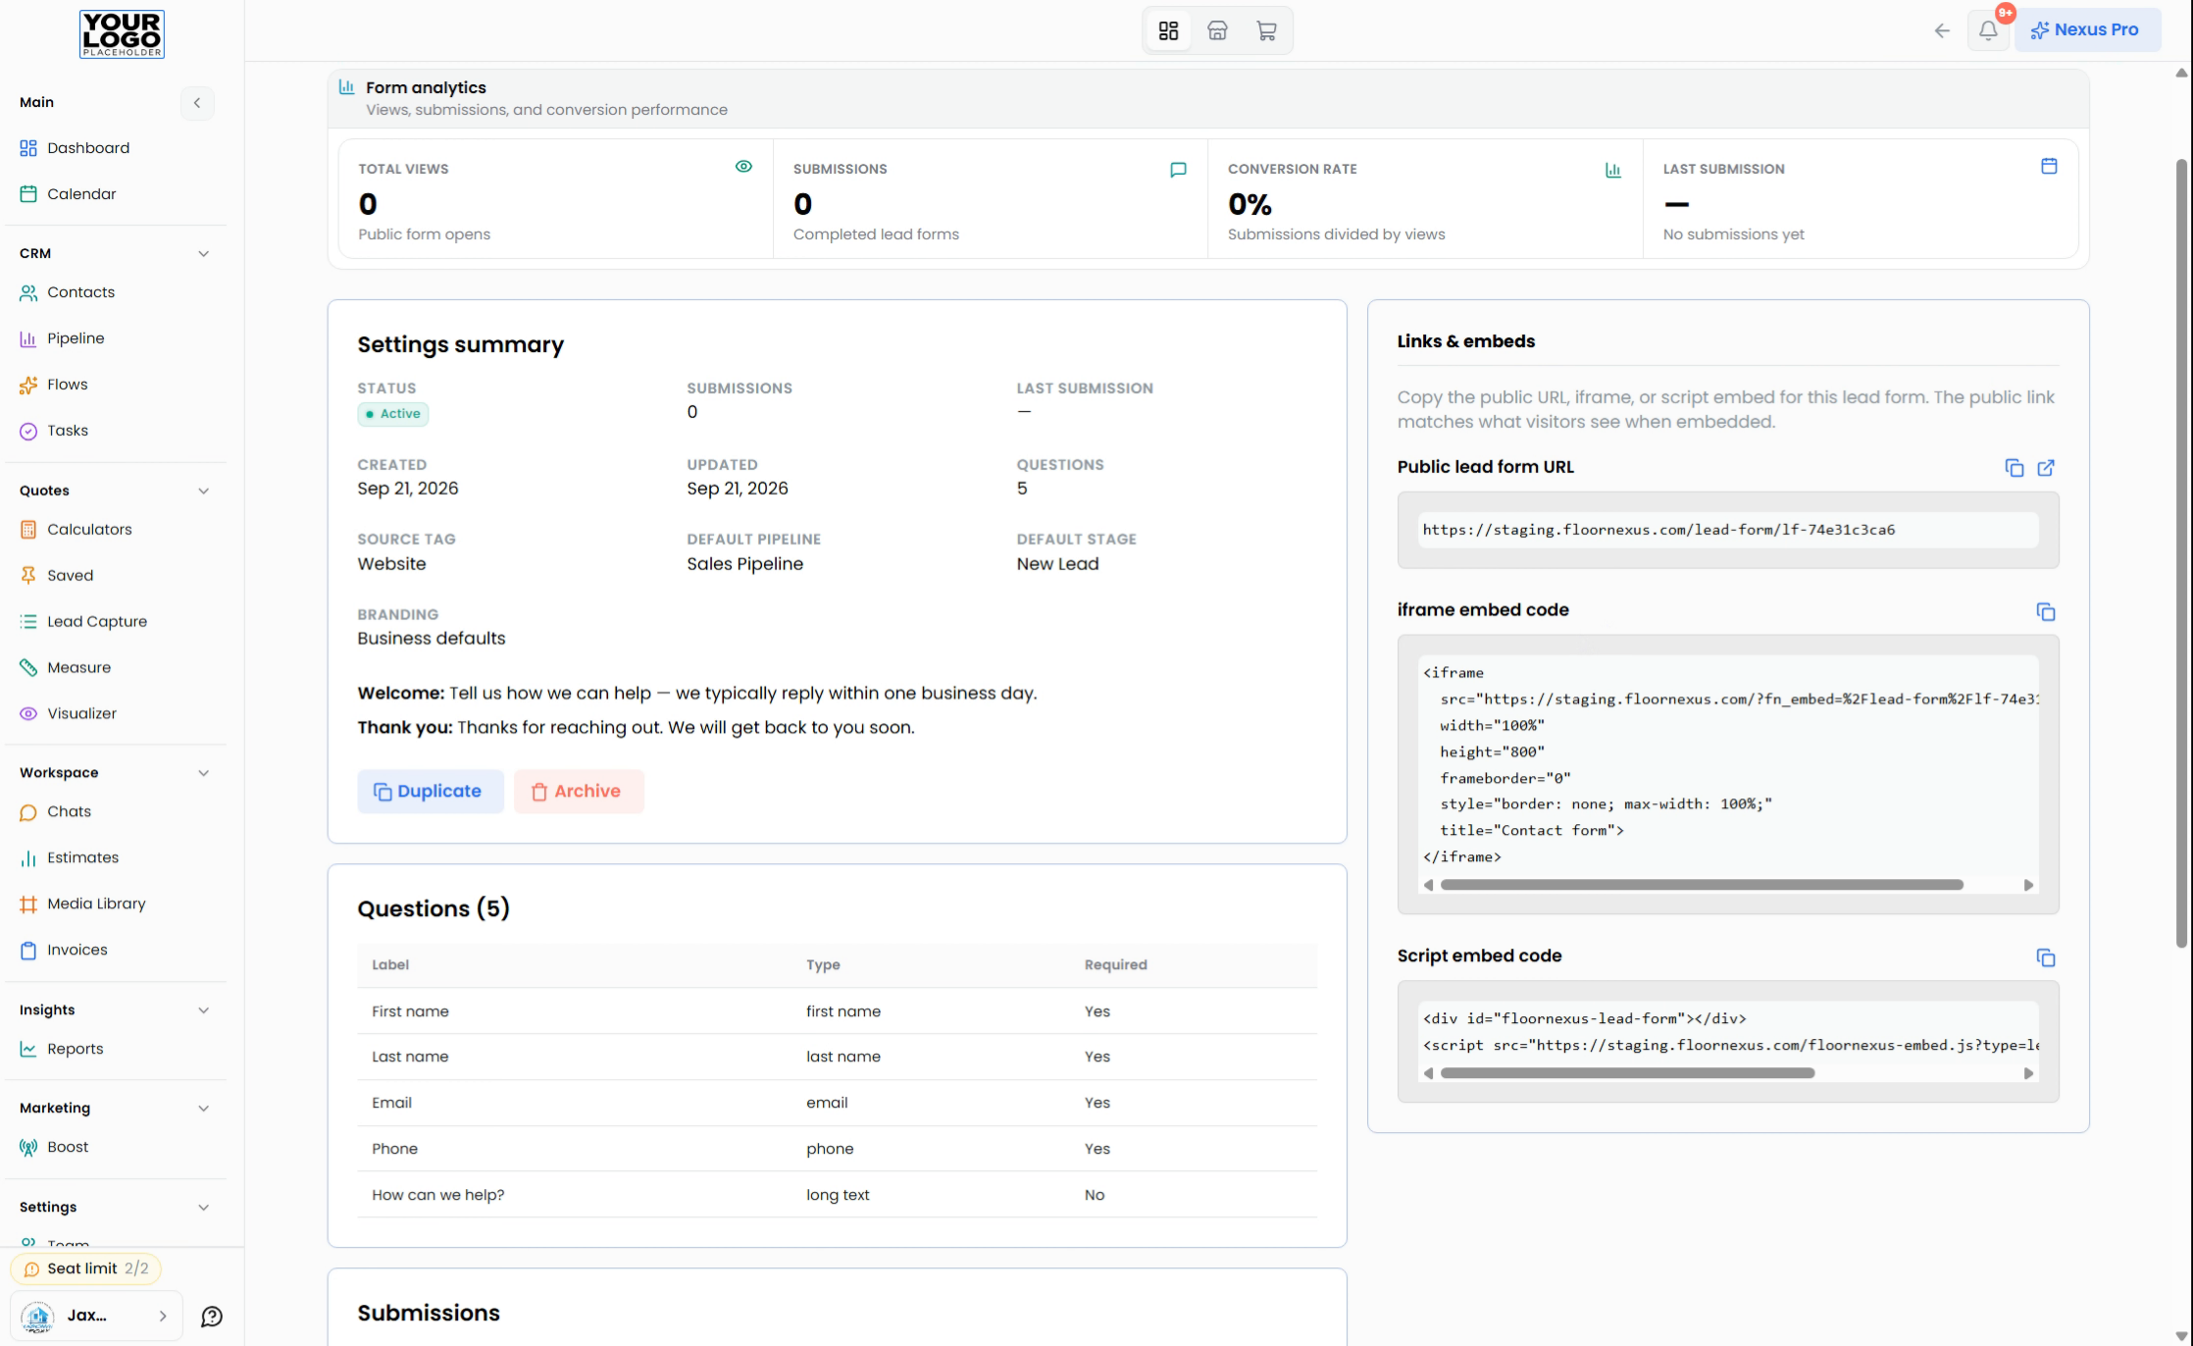Collapse the sidebar with the chevron button
2193x1346 pixels.
point(197,103)
